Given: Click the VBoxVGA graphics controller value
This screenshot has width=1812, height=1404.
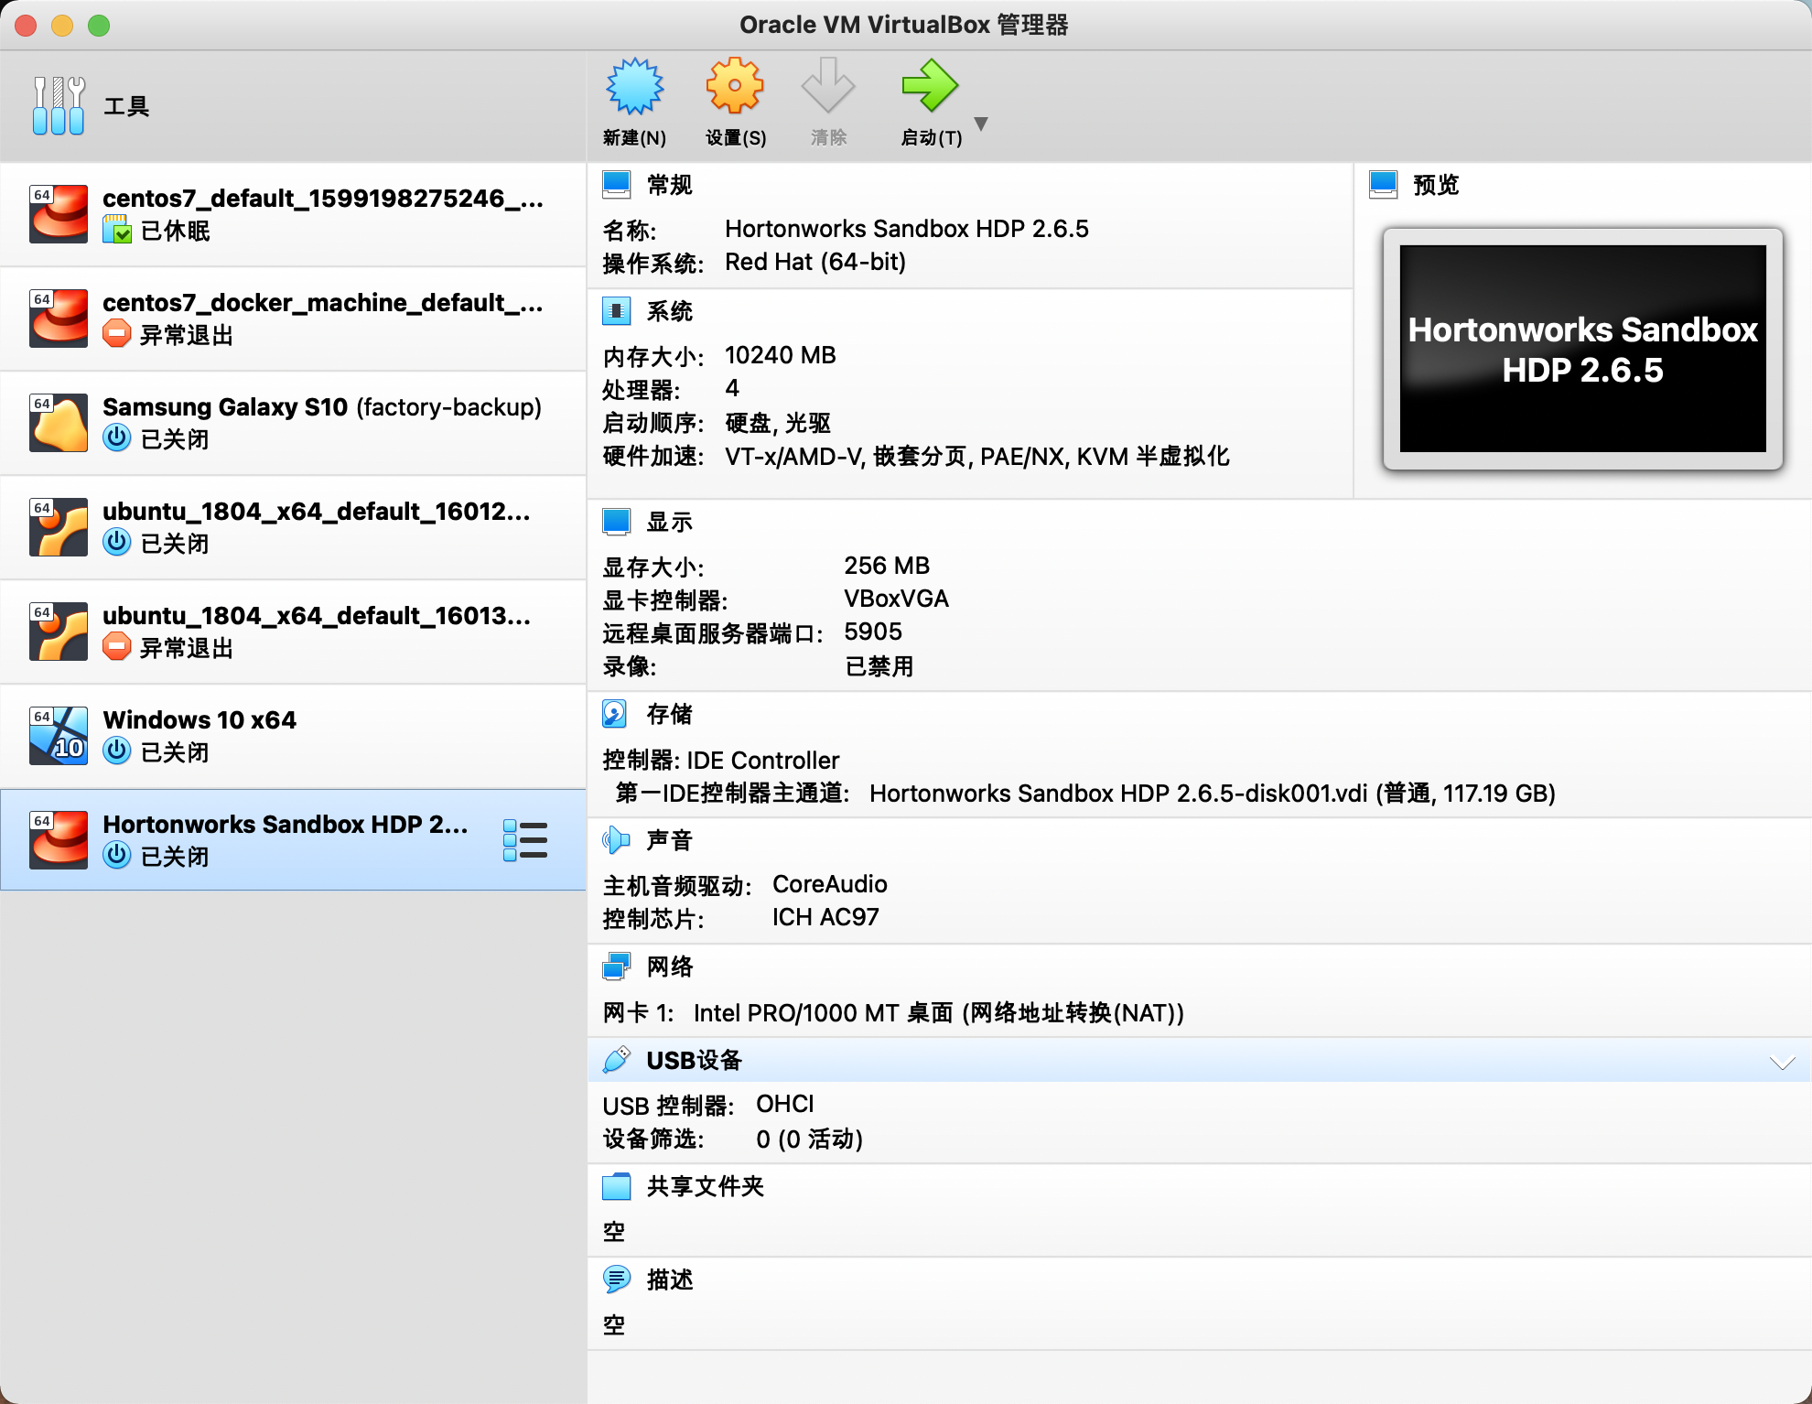Looking at the screenshot, I should click(x=896, y=599).
